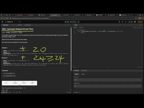Click the problem title Calculate Delayed Arrival Time

[17, 29]
